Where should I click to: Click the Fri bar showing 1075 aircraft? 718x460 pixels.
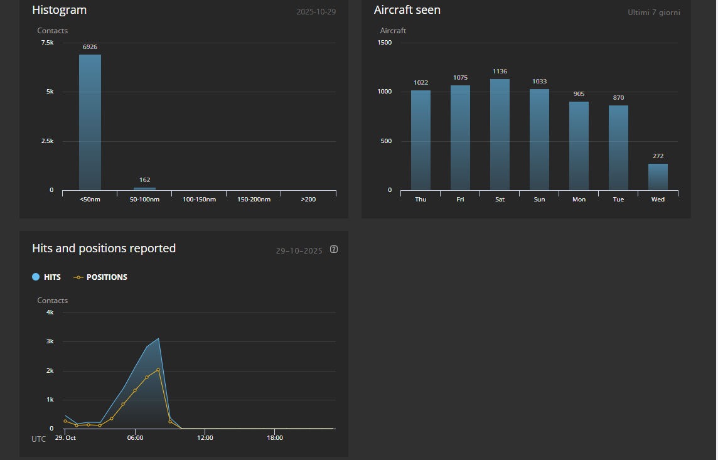pyautogui.click(x=460, y=137)
